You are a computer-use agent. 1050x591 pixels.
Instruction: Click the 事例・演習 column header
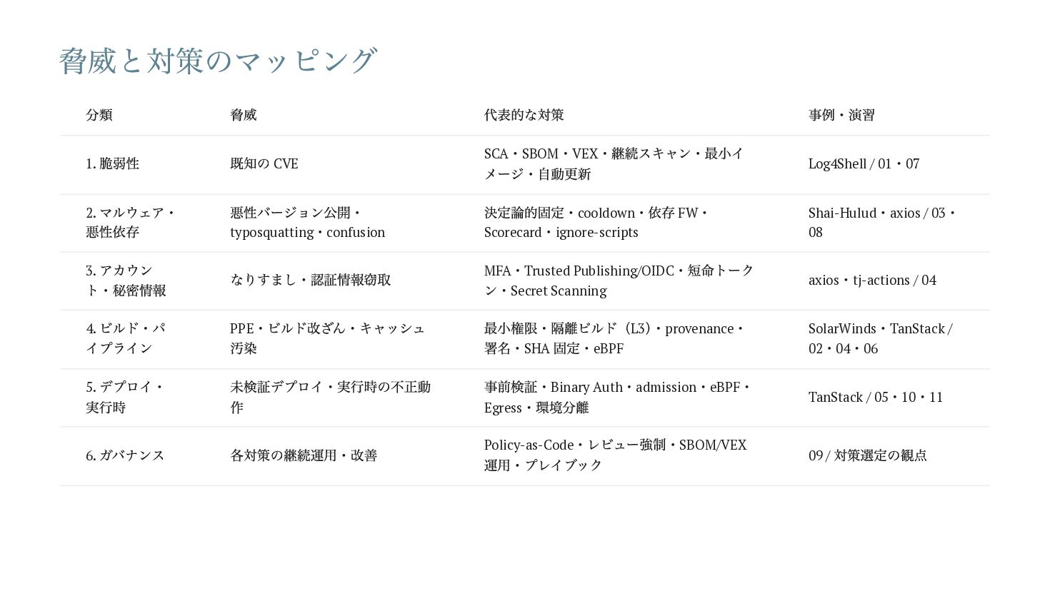coord(841,115)
